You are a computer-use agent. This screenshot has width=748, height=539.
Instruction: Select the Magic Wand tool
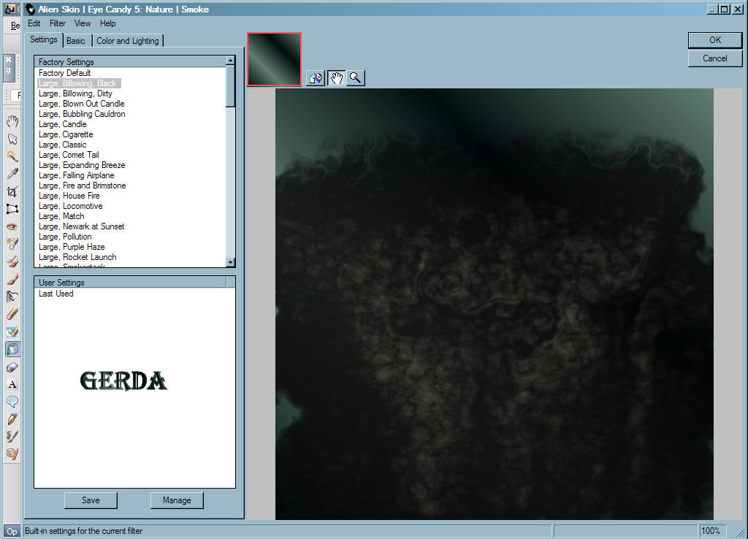(x=12, y=156)
